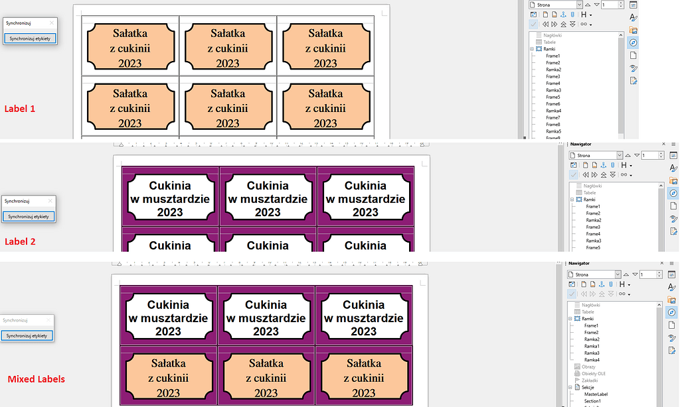Switch to the Page deck in the sidebar
The width and height of the screenshot is (680, 407).
click(x=634, y=54)
